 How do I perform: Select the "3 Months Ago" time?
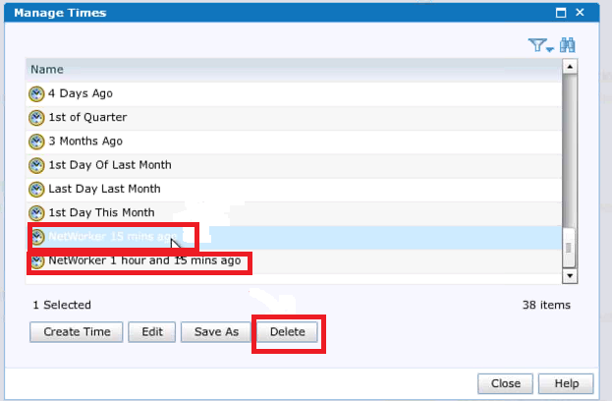click(294, 142)
